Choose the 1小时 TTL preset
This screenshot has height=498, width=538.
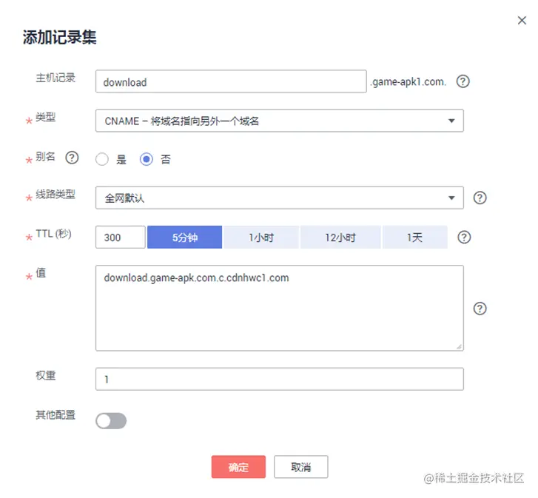click(261, 238)
